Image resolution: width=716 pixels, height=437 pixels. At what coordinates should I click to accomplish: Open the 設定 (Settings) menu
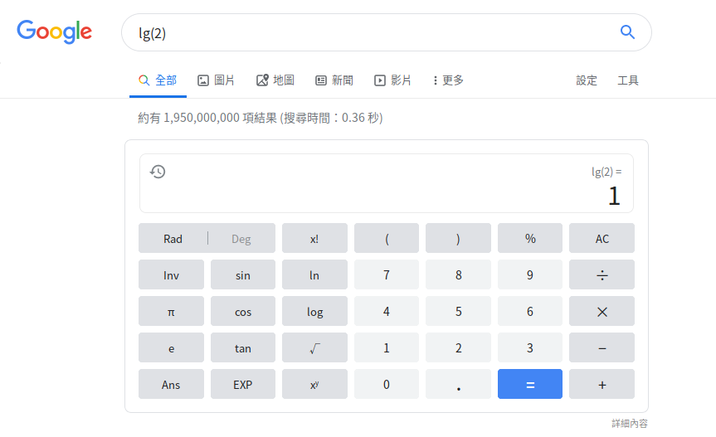tap(587, 80)
